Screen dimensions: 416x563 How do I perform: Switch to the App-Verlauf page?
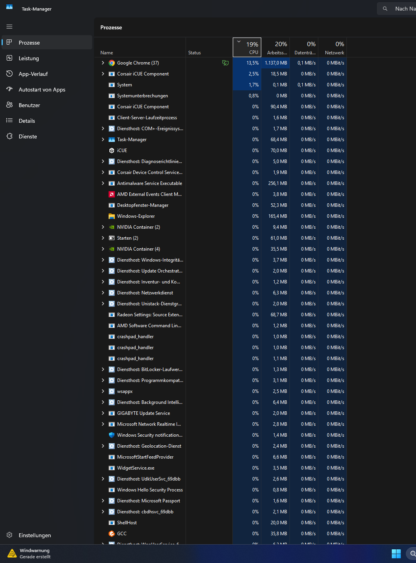click(x=47, y=74)
